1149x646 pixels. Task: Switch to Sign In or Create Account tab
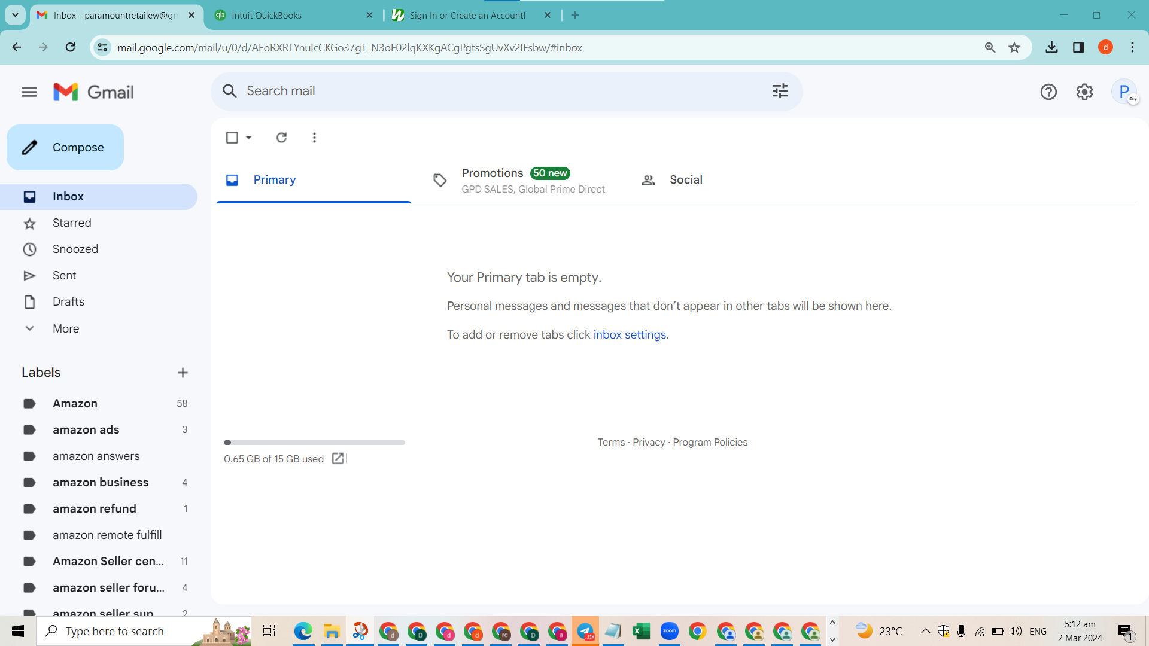point(473,15)
